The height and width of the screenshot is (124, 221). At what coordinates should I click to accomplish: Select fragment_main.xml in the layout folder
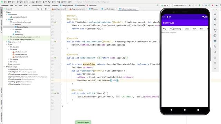tap(21, 57)
